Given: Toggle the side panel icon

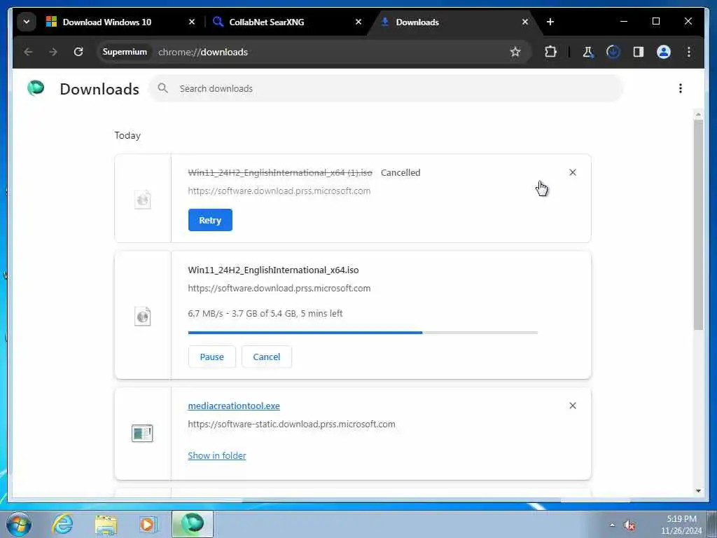Looking at the screenshot, I should 639,52.
